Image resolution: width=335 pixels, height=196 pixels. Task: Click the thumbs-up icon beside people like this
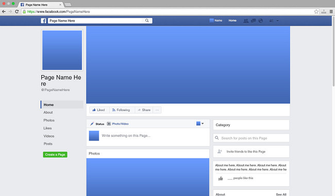click(x=221, y=179)
